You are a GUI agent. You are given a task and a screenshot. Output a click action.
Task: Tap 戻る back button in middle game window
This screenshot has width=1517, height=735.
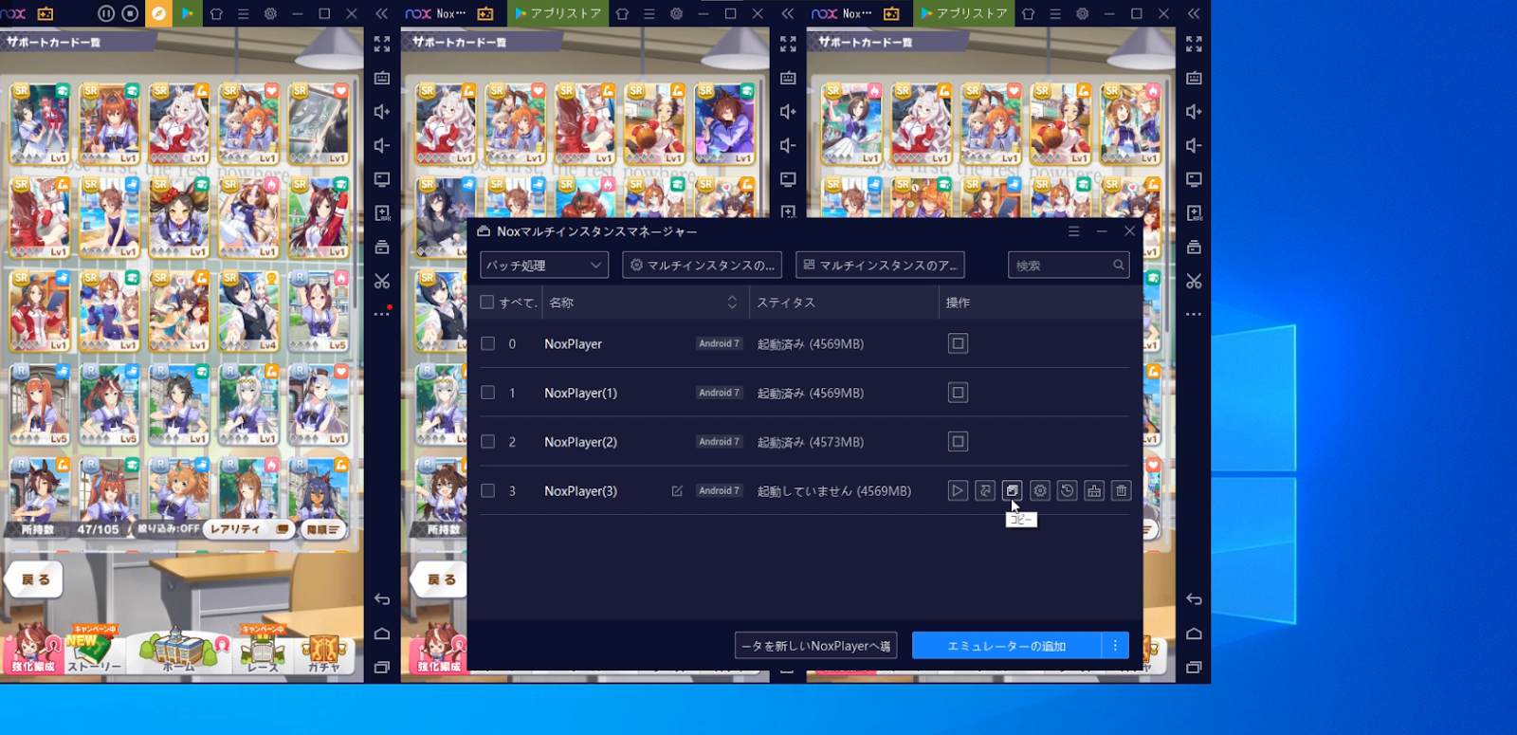[x=441, y=579]
